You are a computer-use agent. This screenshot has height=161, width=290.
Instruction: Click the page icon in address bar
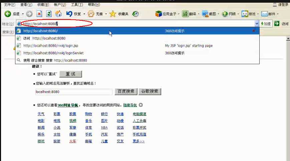point(19,24)
